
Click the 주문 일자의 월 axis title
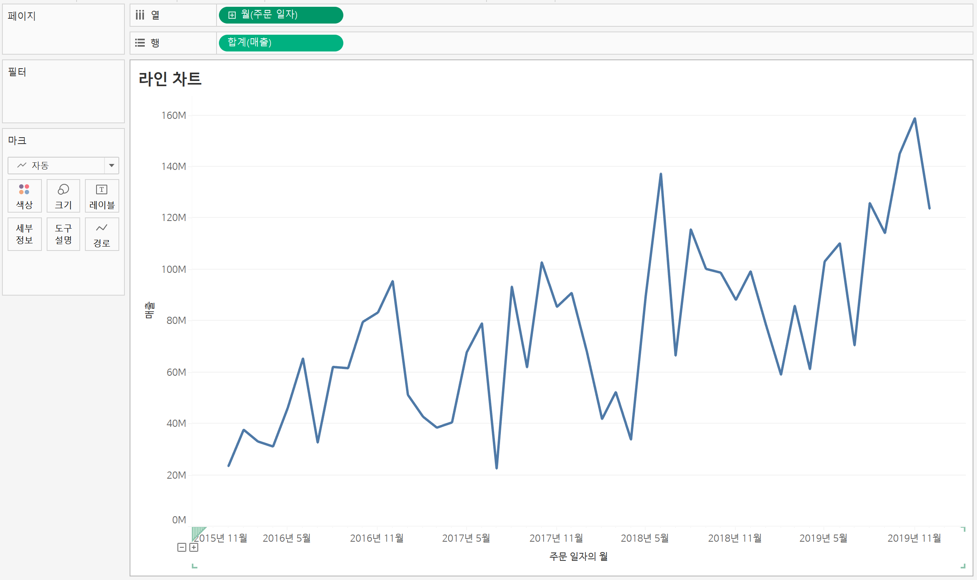(x=578, y=556)
